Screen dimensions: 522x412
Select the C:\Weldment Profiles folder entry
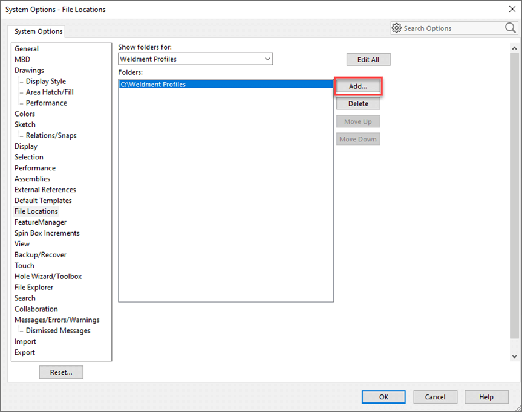pyautogui.click(x=226, y=85)
